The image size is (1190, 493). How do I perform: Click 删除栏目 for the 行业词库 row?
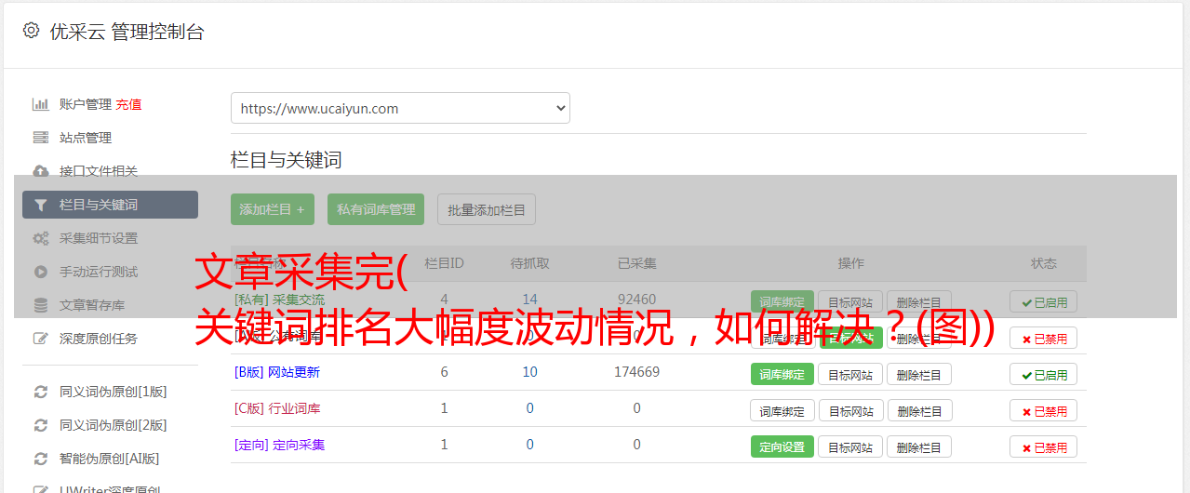pos(919,410)
